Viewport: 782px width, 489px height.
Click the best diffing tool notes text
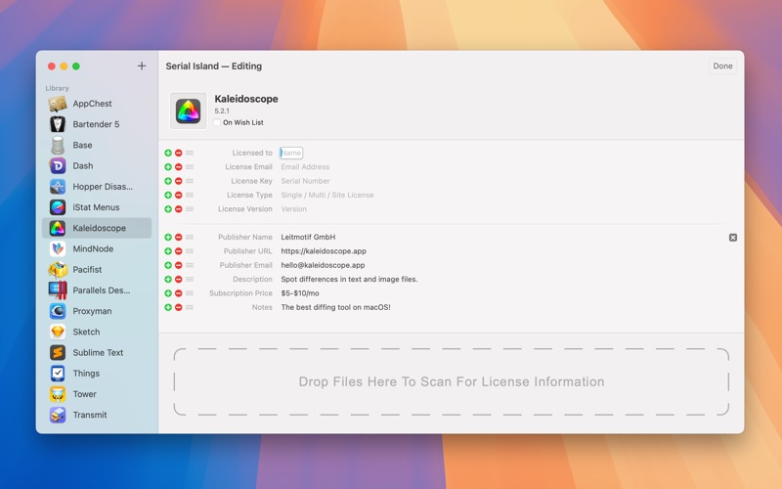coord(335,307)
